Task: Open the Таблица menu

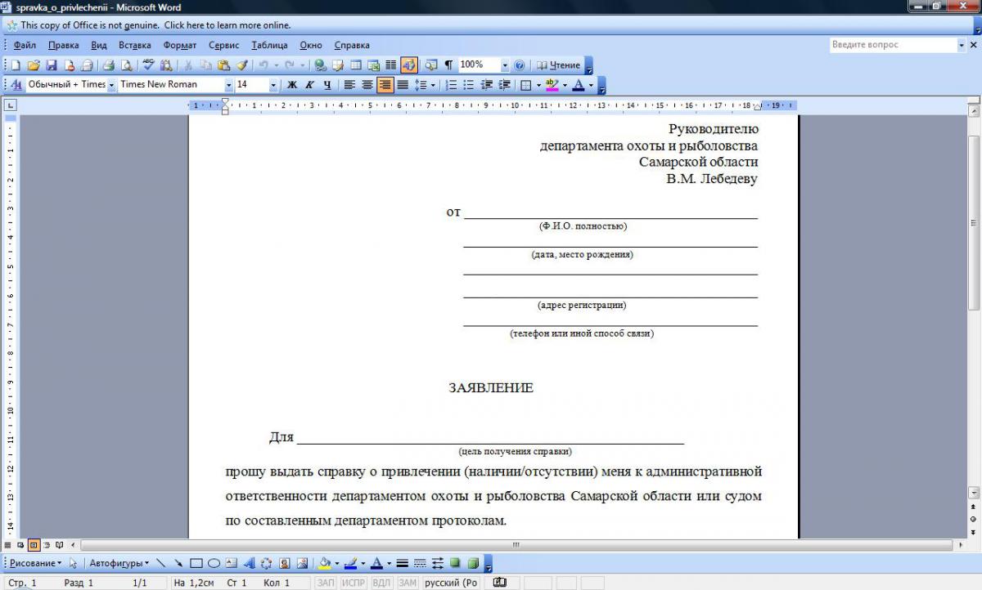Action: [x=269, y=46]
